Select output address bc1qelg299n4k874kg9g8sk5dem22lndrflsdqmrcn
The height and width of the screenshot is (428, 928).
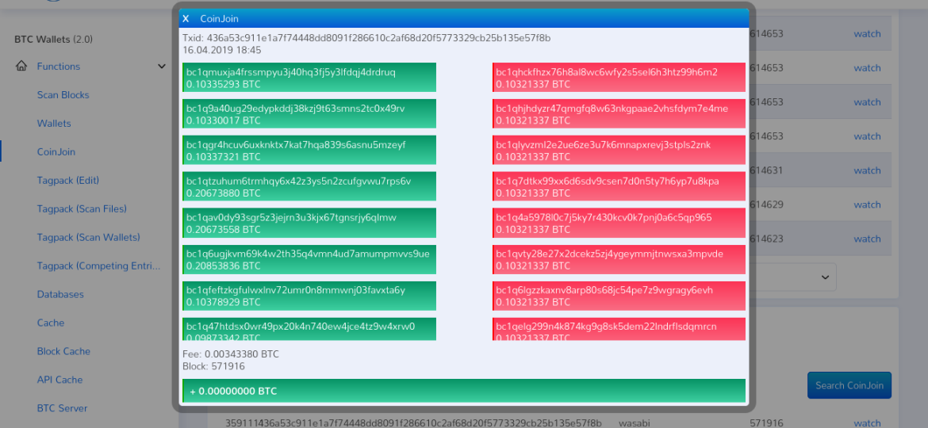[619, 329]
